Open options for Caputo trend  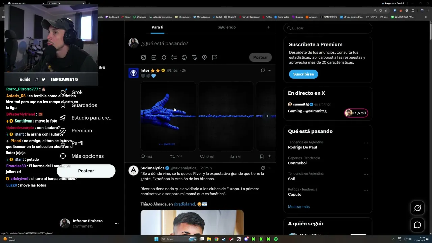coord(366,190)
